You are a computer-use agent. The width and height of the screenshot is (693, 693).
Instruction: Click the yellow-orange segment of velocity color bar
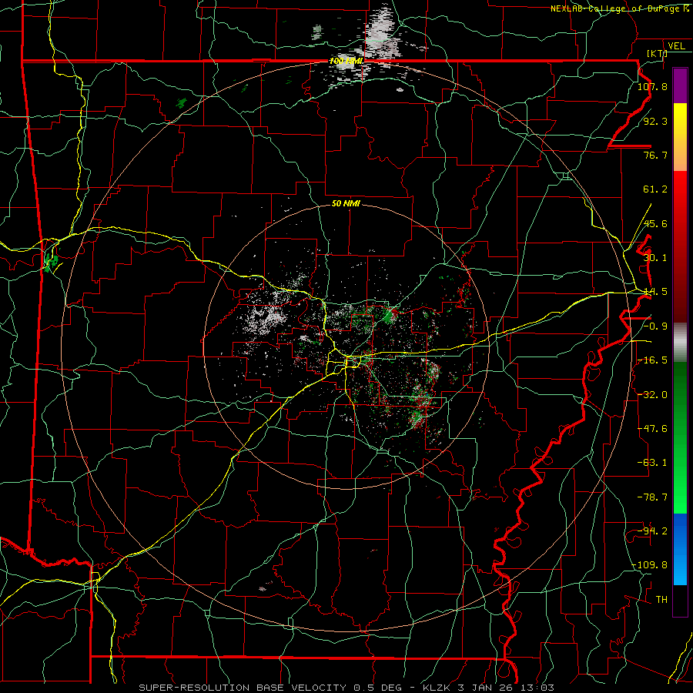[680, 137]
